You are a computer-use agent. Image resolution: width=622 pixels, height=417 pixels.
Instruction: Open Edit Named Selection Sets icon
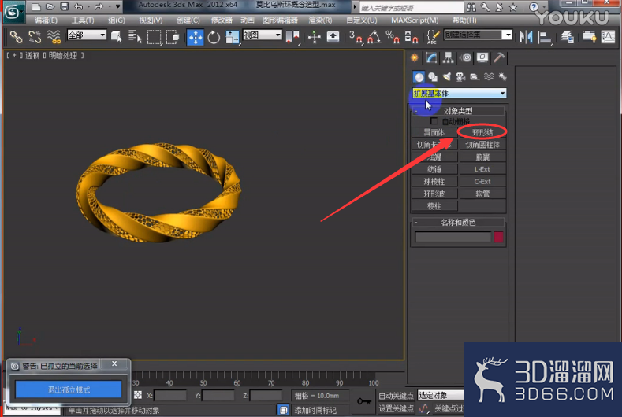click(x=433, y=37)
